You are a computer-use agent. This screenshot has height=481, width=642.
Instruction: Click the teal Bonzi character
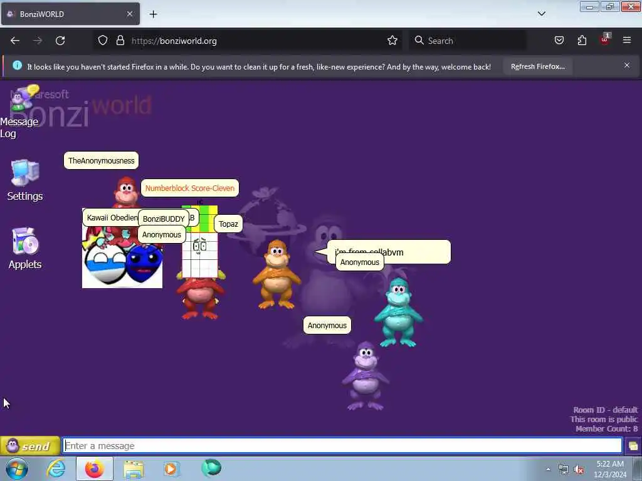[398, 313]
